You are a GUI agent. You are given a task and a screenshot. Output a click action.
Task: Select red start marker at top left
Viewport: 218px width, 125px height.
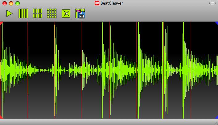(x=1, y=23)
